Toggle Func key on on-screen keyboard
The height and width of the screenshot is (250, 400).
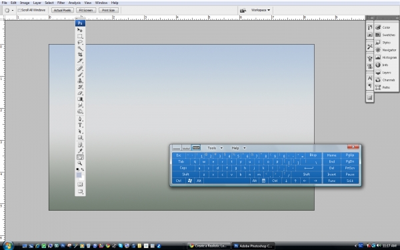[x=331, y=181]
